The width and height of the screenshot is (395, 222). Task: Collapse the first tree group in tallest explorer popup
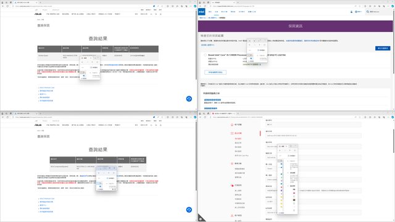tap(288, 161)
